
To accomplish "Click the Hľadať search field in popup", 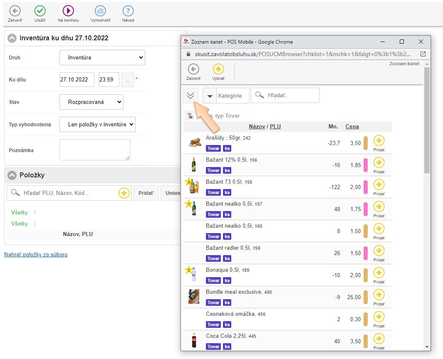I will [290, 96].
